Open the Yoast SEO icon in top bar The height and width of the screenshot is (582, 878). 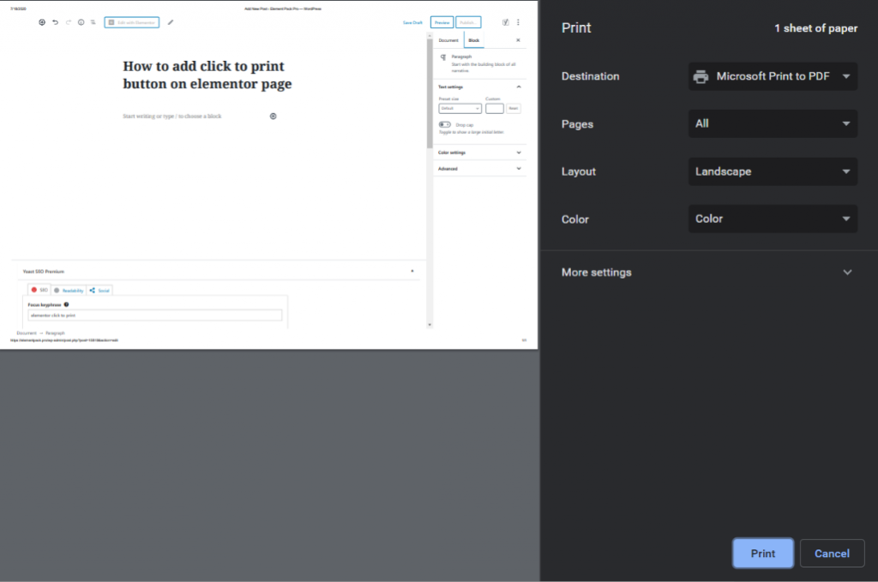[x=505, y=22]
